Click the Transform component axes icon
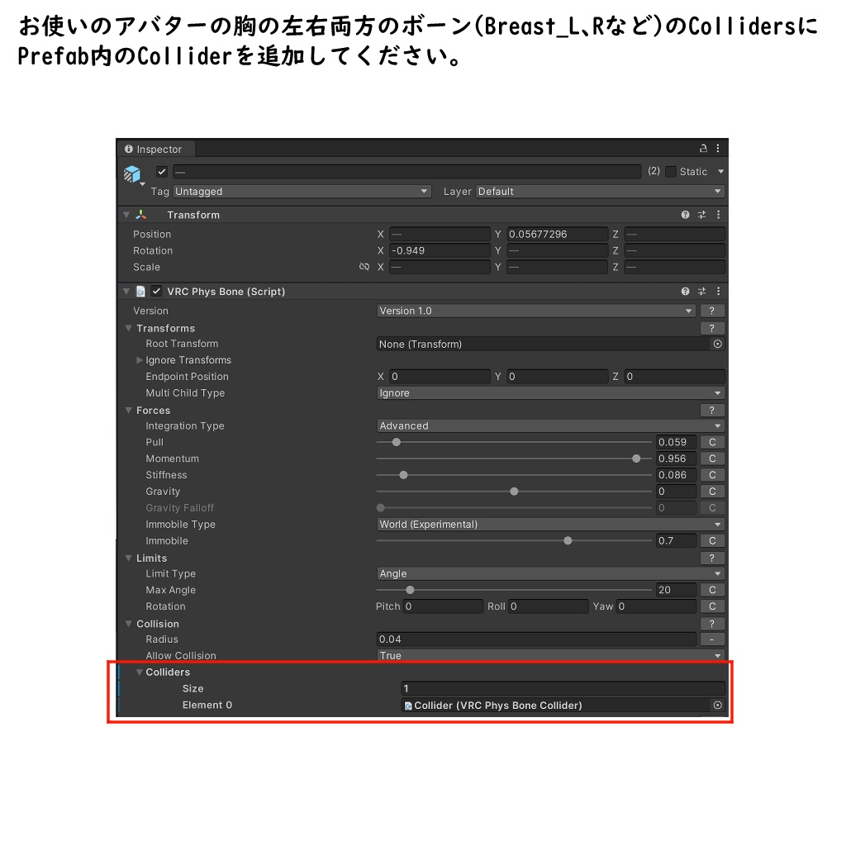The height and width of the screenshot is (846, 846). 140,215
